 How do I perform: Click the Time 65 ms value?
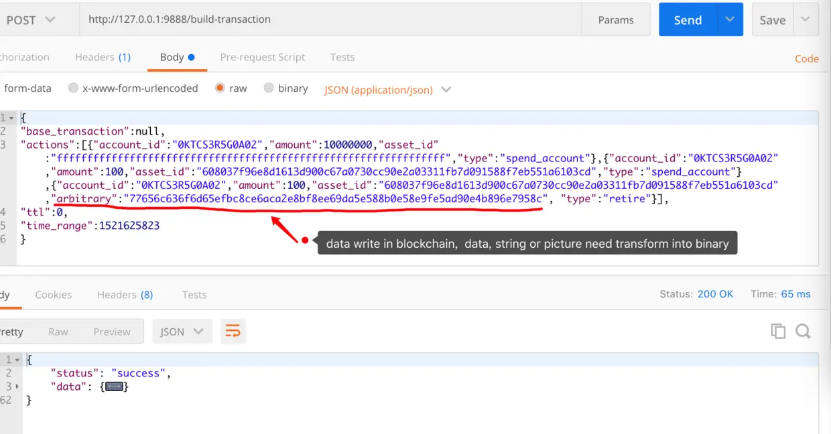coord(795,294)
